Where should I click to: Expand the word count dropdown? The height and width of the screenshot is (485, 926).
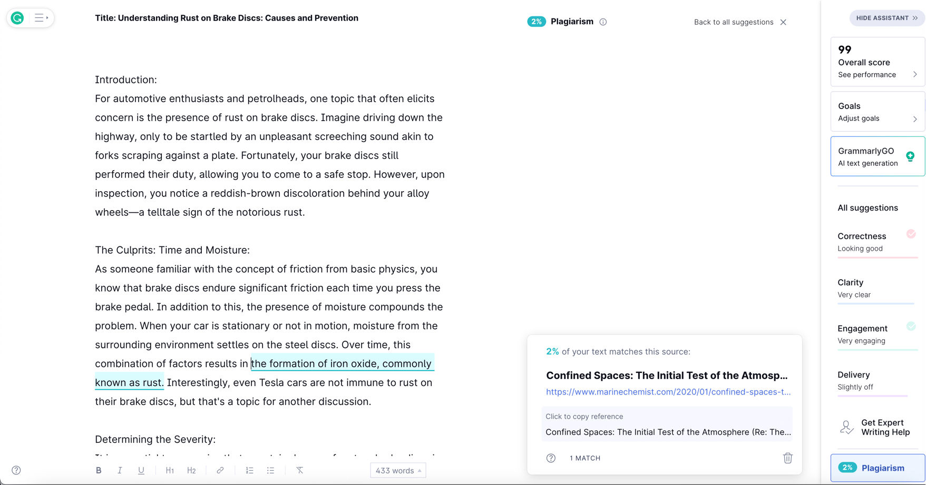pyautogui.click(x=398, y=470)
